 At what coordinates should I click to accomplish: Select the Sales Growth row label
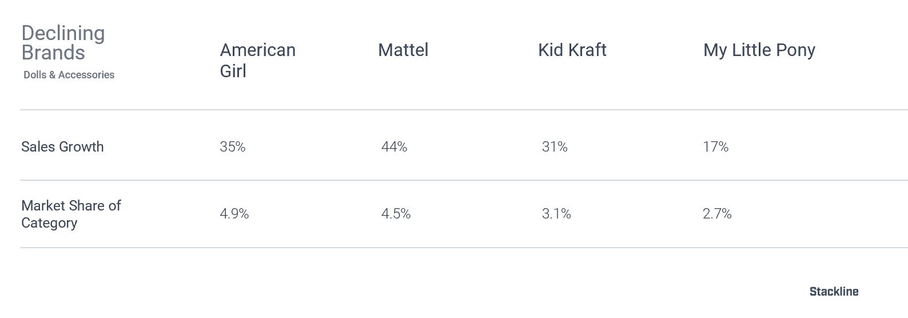pyautogui.click(x=62, y=147)
